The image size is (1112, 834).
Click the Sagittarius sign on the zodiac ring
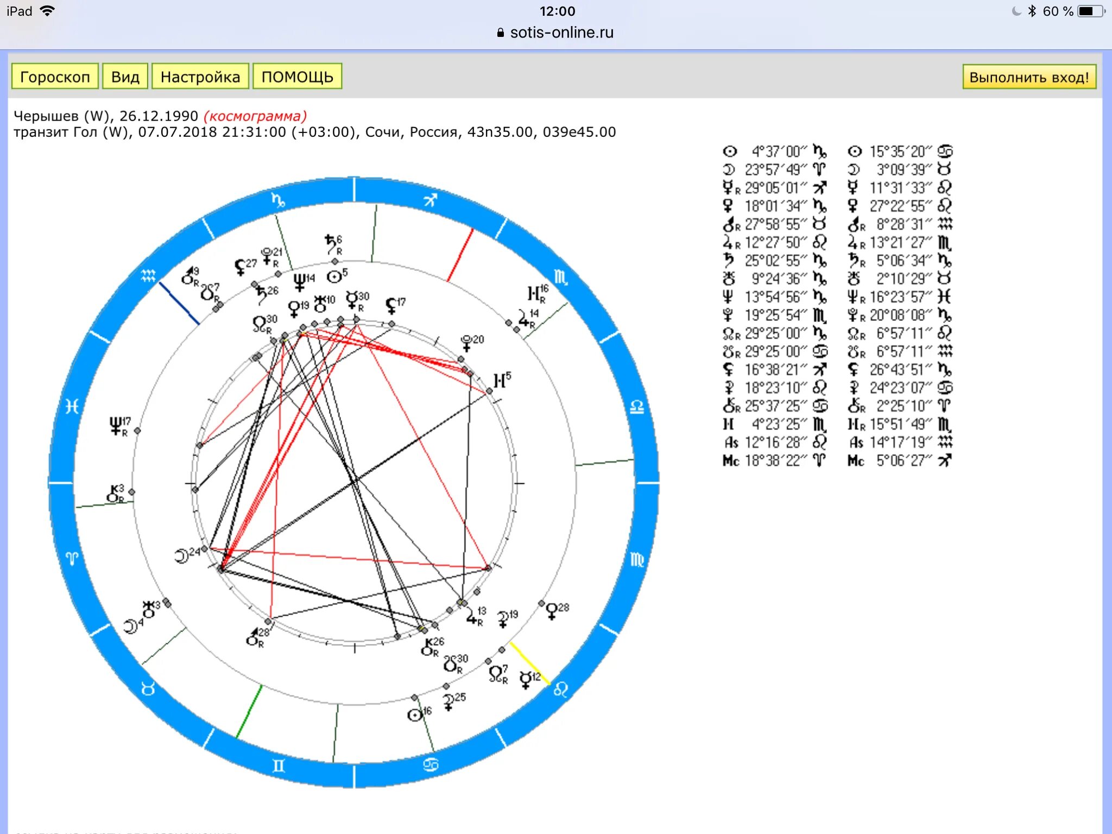click(x=430, y=200)
